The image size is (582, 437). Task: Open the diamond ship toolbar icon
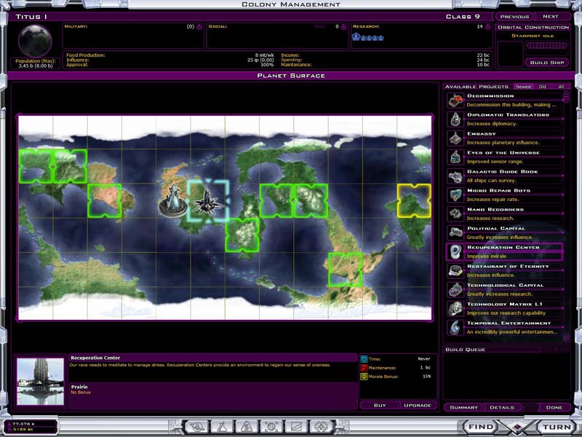coord(321,427)
